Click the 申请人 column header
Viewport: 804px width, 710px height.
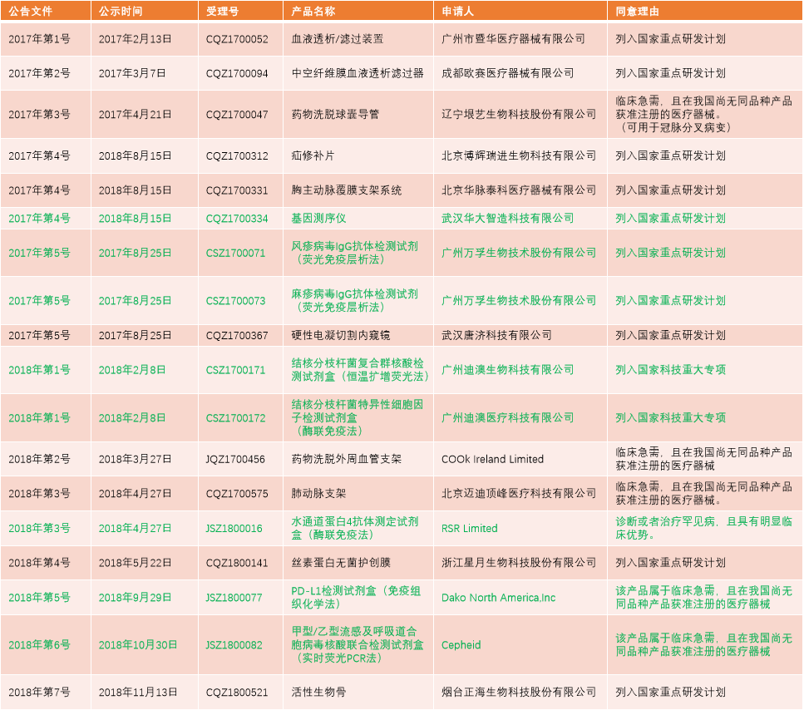457,12
